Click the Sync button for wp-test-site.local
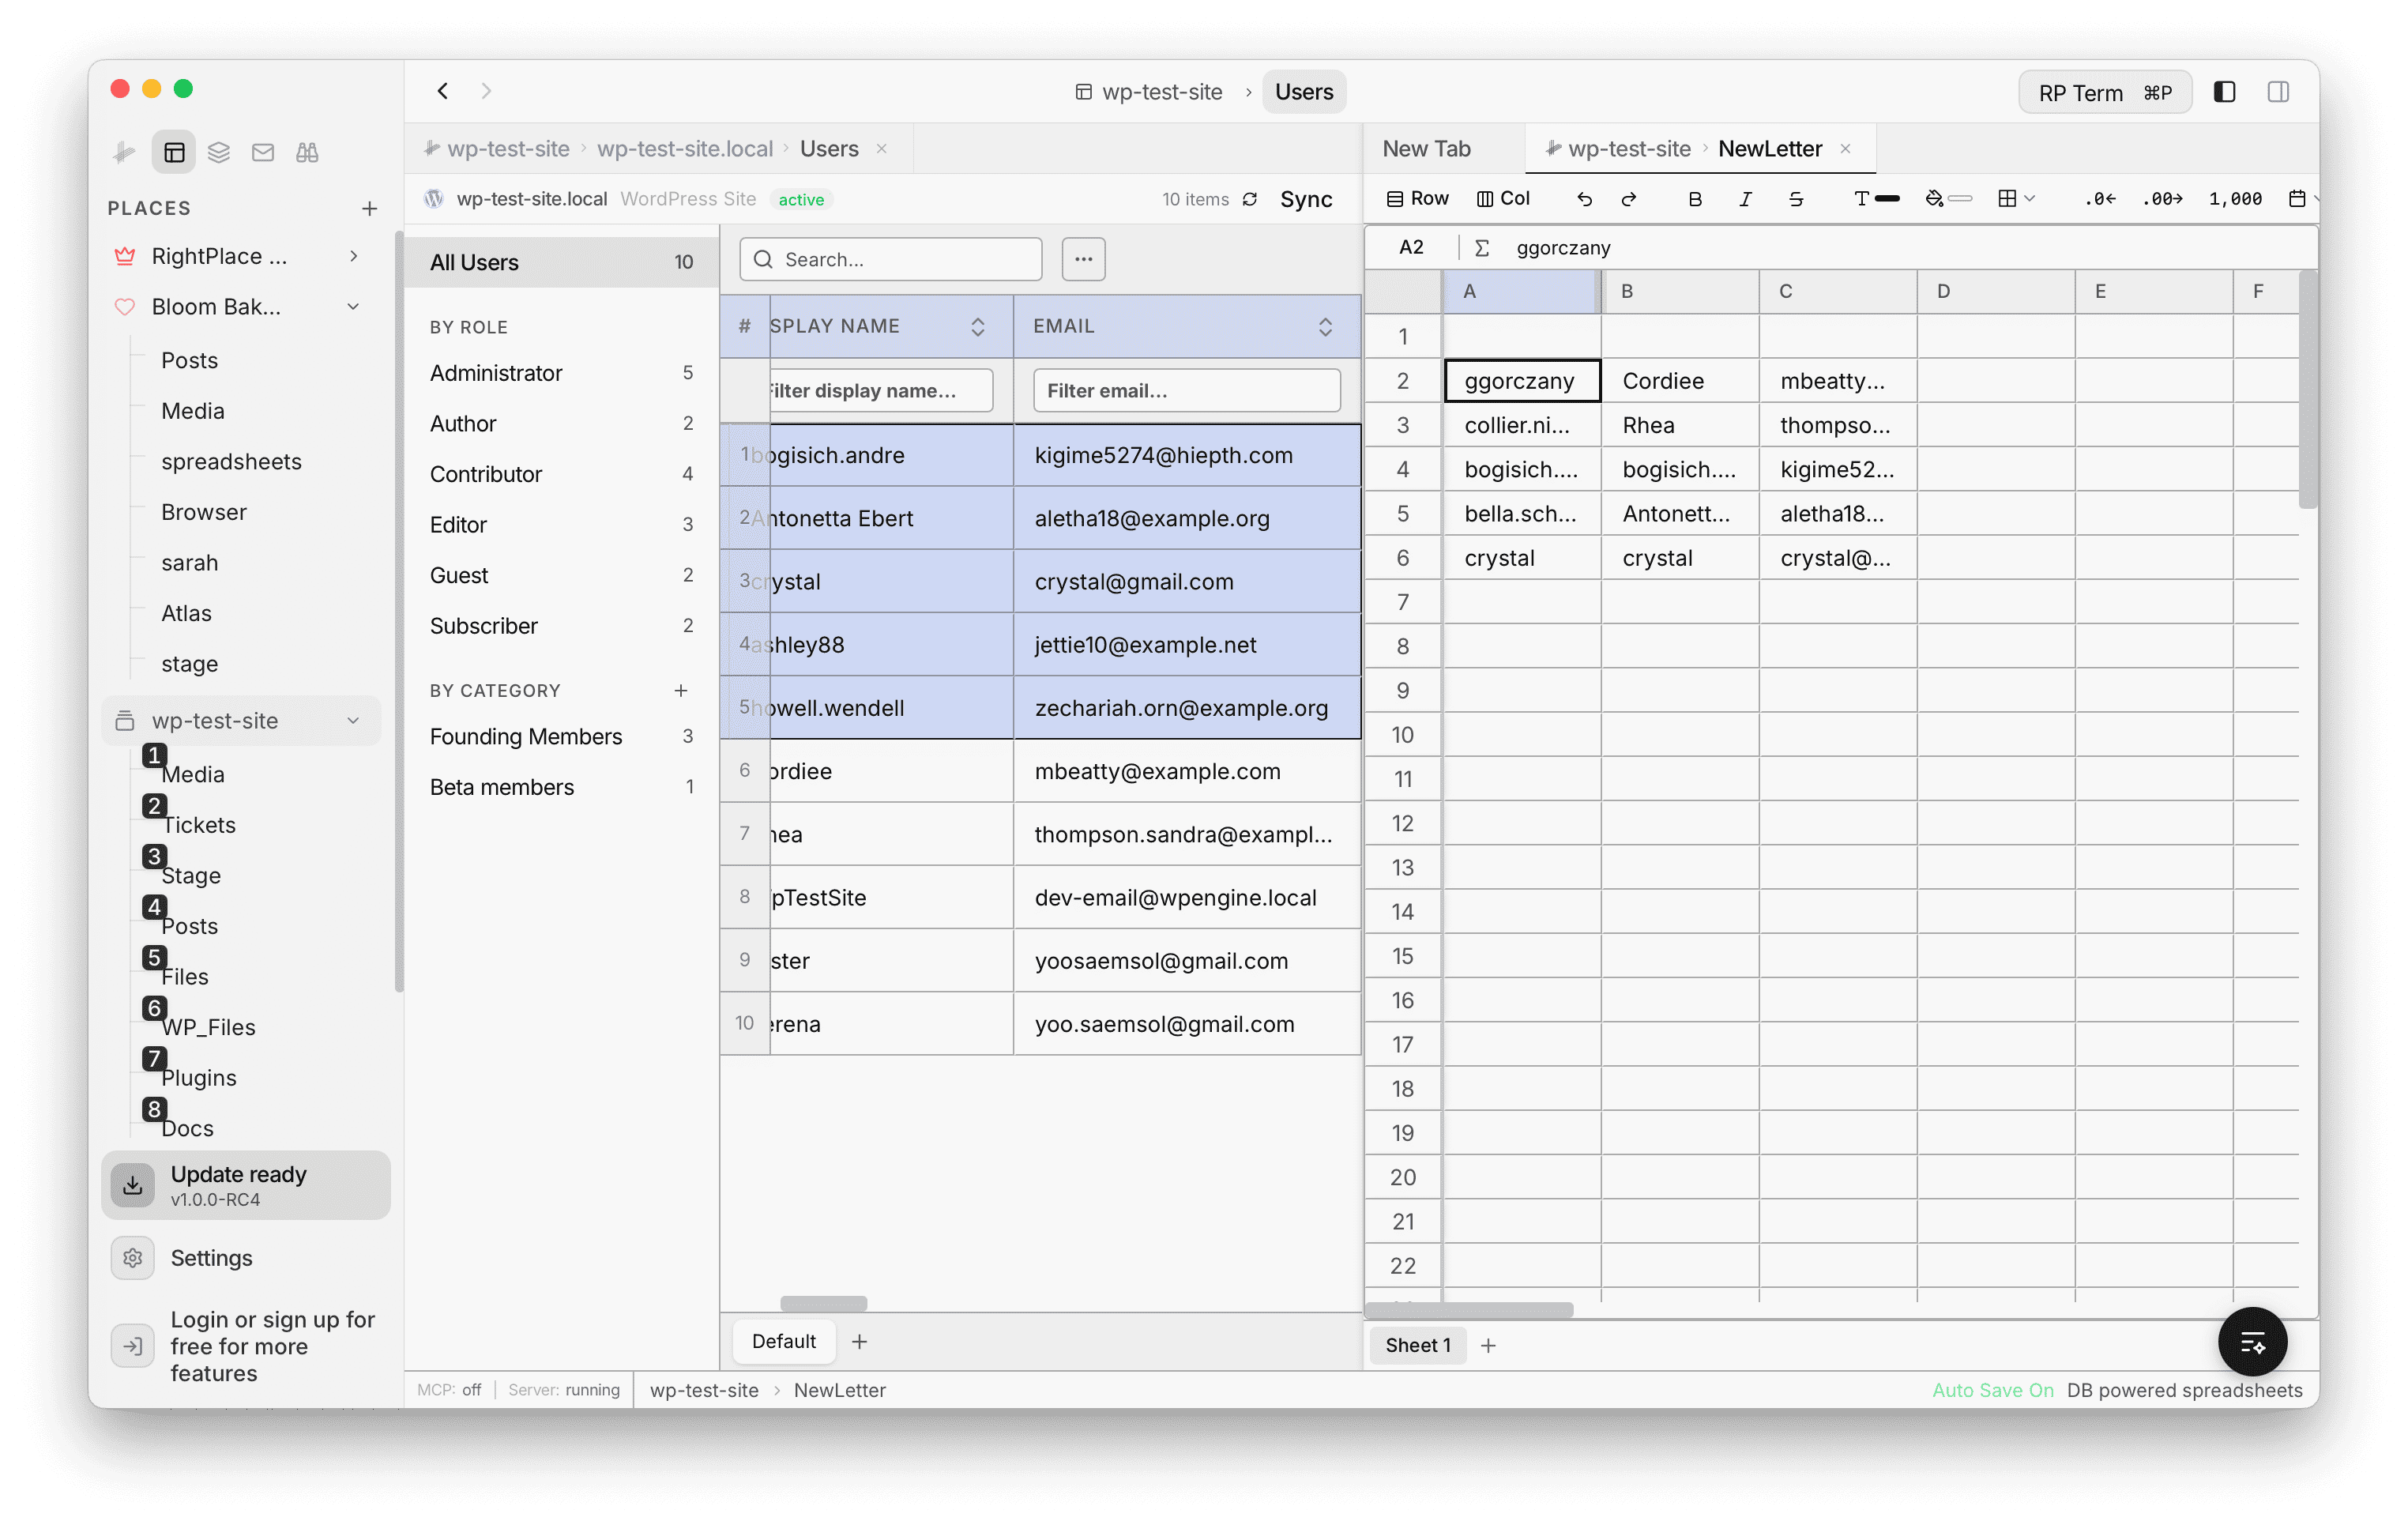Image resolution: width=2408 pixels, height=1525 pixels. click(1306, 199)
